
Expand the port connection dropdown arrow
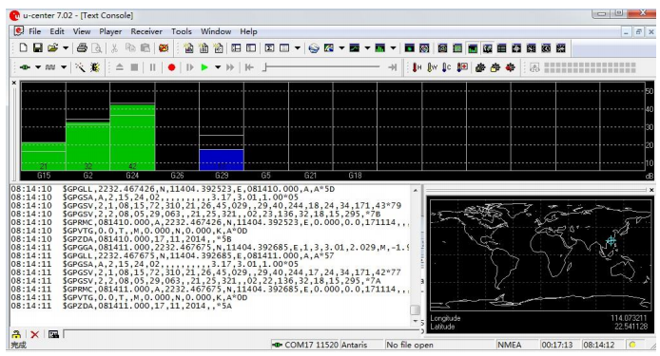point(38,67)
